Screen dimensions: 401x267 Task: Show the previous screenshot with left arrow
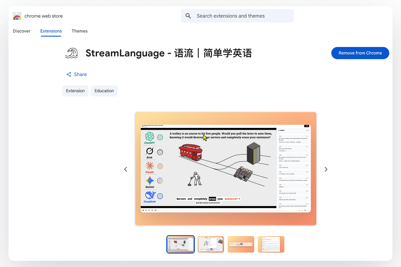(126, 169)
